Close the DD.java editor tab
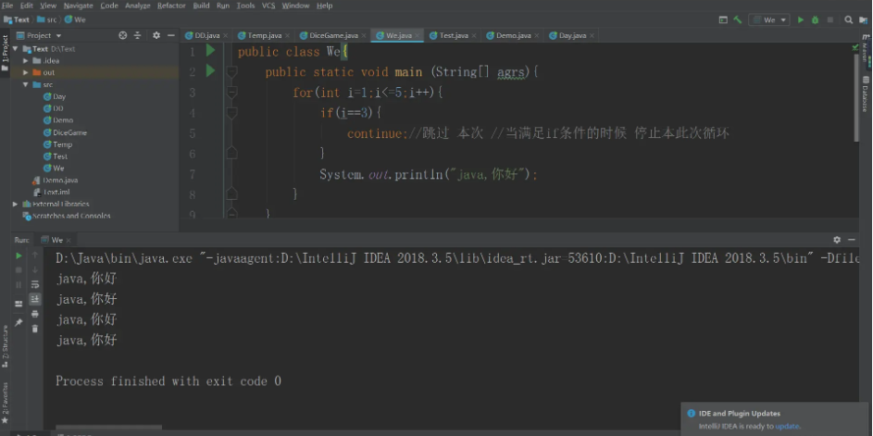873x436 pixels. click(226, 35)
